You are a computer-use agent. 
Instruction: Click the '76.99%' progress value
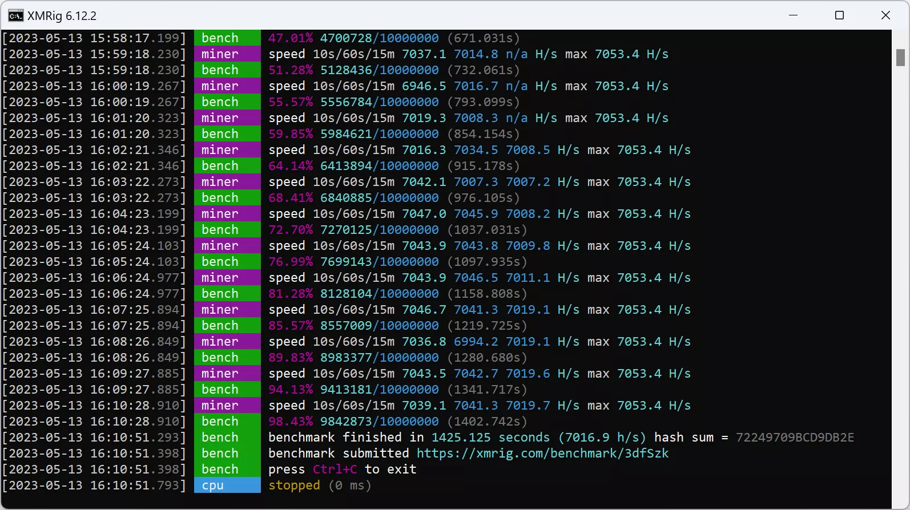(x=291, y=262)
